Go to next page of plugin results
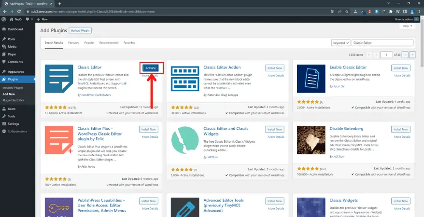This screenshot has width=424, height=217. click(x=405, y=55)
